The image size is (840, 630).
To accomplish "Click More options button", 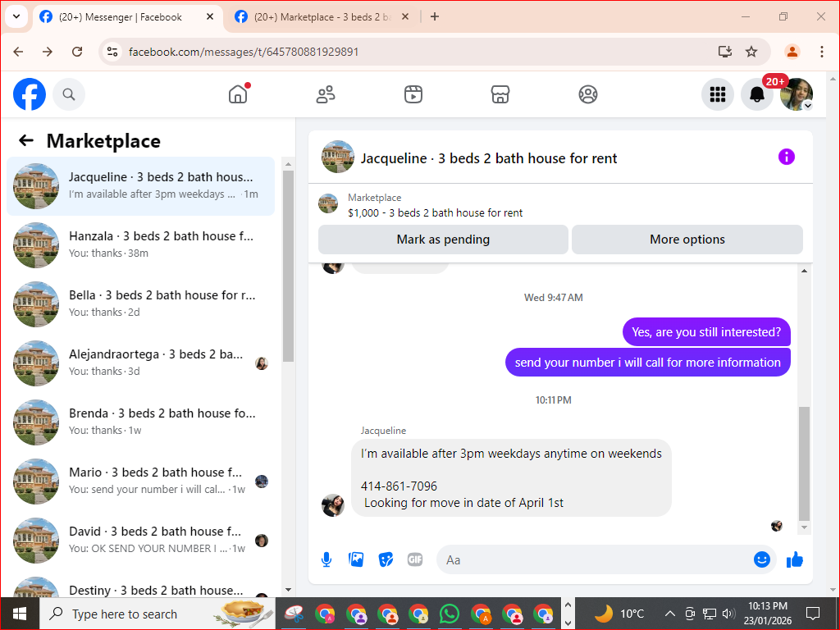I will click(x=687, y=240).
